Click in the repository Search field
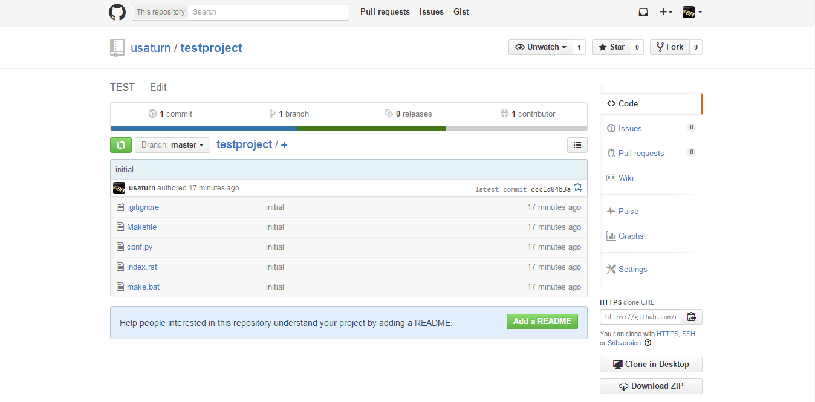Viewport: 815px width, 402px height. pyautogui.click(x=268, y=12)
